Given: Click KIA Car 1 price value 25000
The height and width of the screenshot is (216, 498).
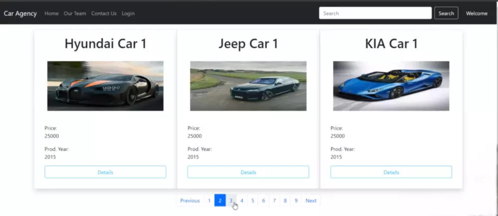Looking at the screenshot, I should [x=338, y=136].
